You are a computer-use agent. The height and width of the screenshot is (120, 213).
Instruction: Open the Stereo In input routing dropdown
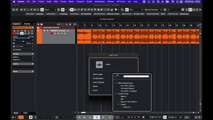click(x=23, y=57)
